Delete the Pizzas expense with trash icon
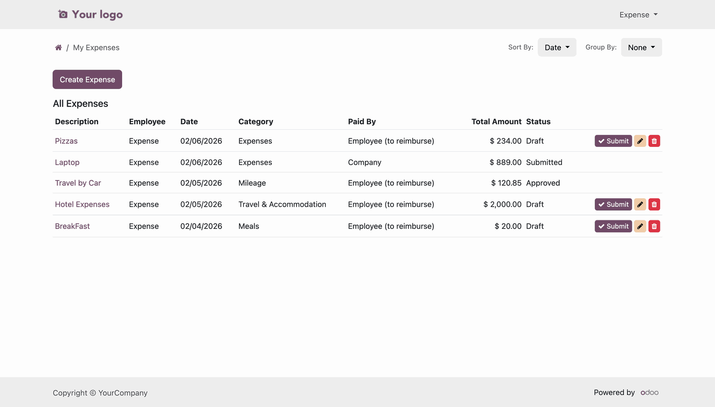 654,141
